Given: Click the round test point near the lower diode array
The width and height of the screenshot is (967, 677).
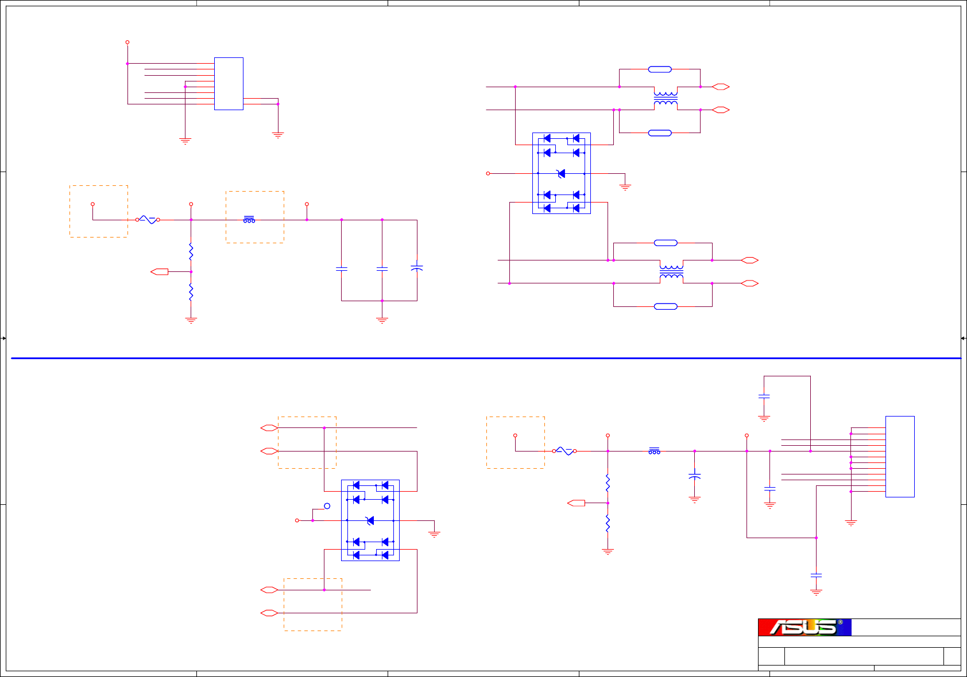Looking at the screenshot, I should click(327, 506).
